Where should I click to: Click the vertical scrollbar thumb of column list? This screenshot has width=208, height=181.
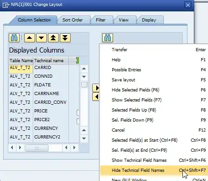point(84,85)
